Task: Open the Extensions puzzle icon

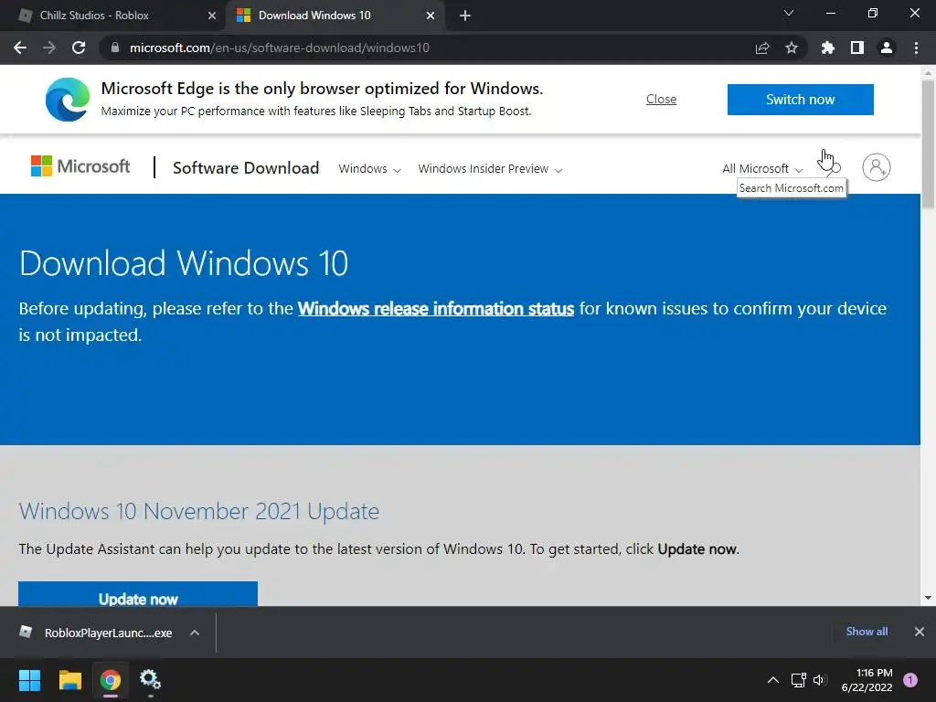Action: point(827,48)
